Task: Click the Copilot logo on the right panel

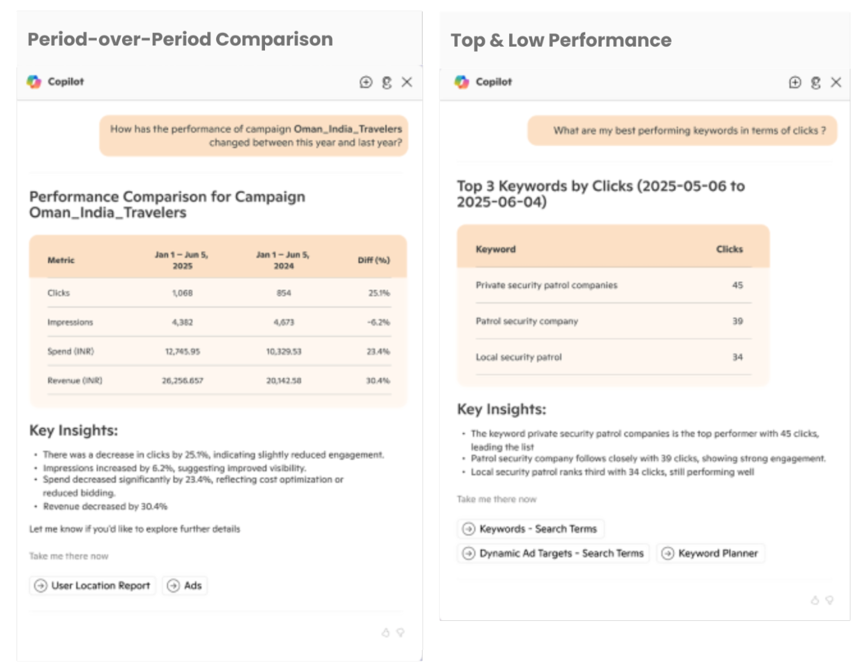Action: click(x=463, y=81)
